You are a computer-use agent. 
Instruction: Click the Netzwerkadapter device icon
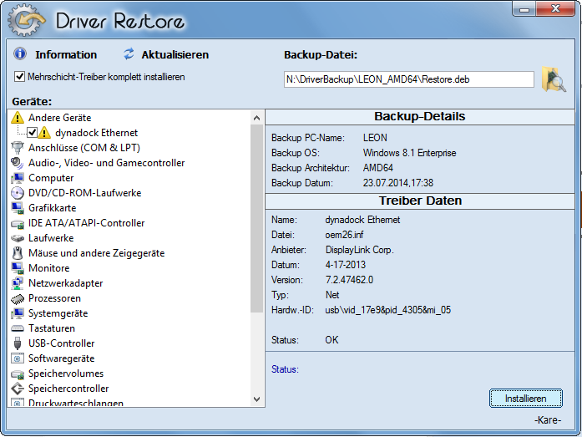click(x=18, y=283)
